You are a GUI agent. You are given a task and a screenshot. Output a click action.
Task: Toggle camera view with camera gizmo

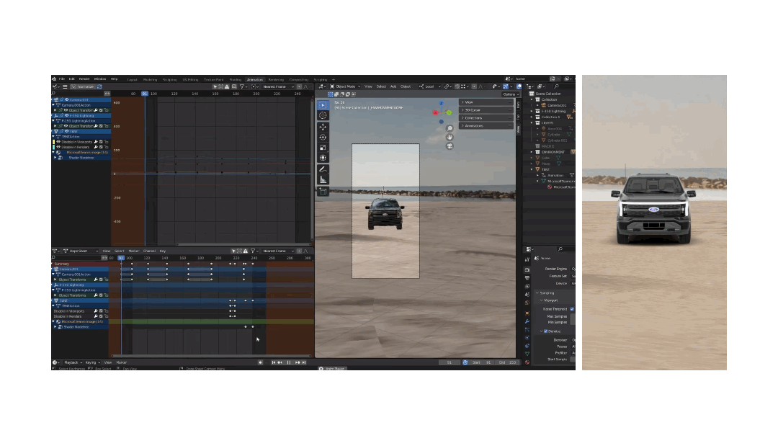pos(450,146)
